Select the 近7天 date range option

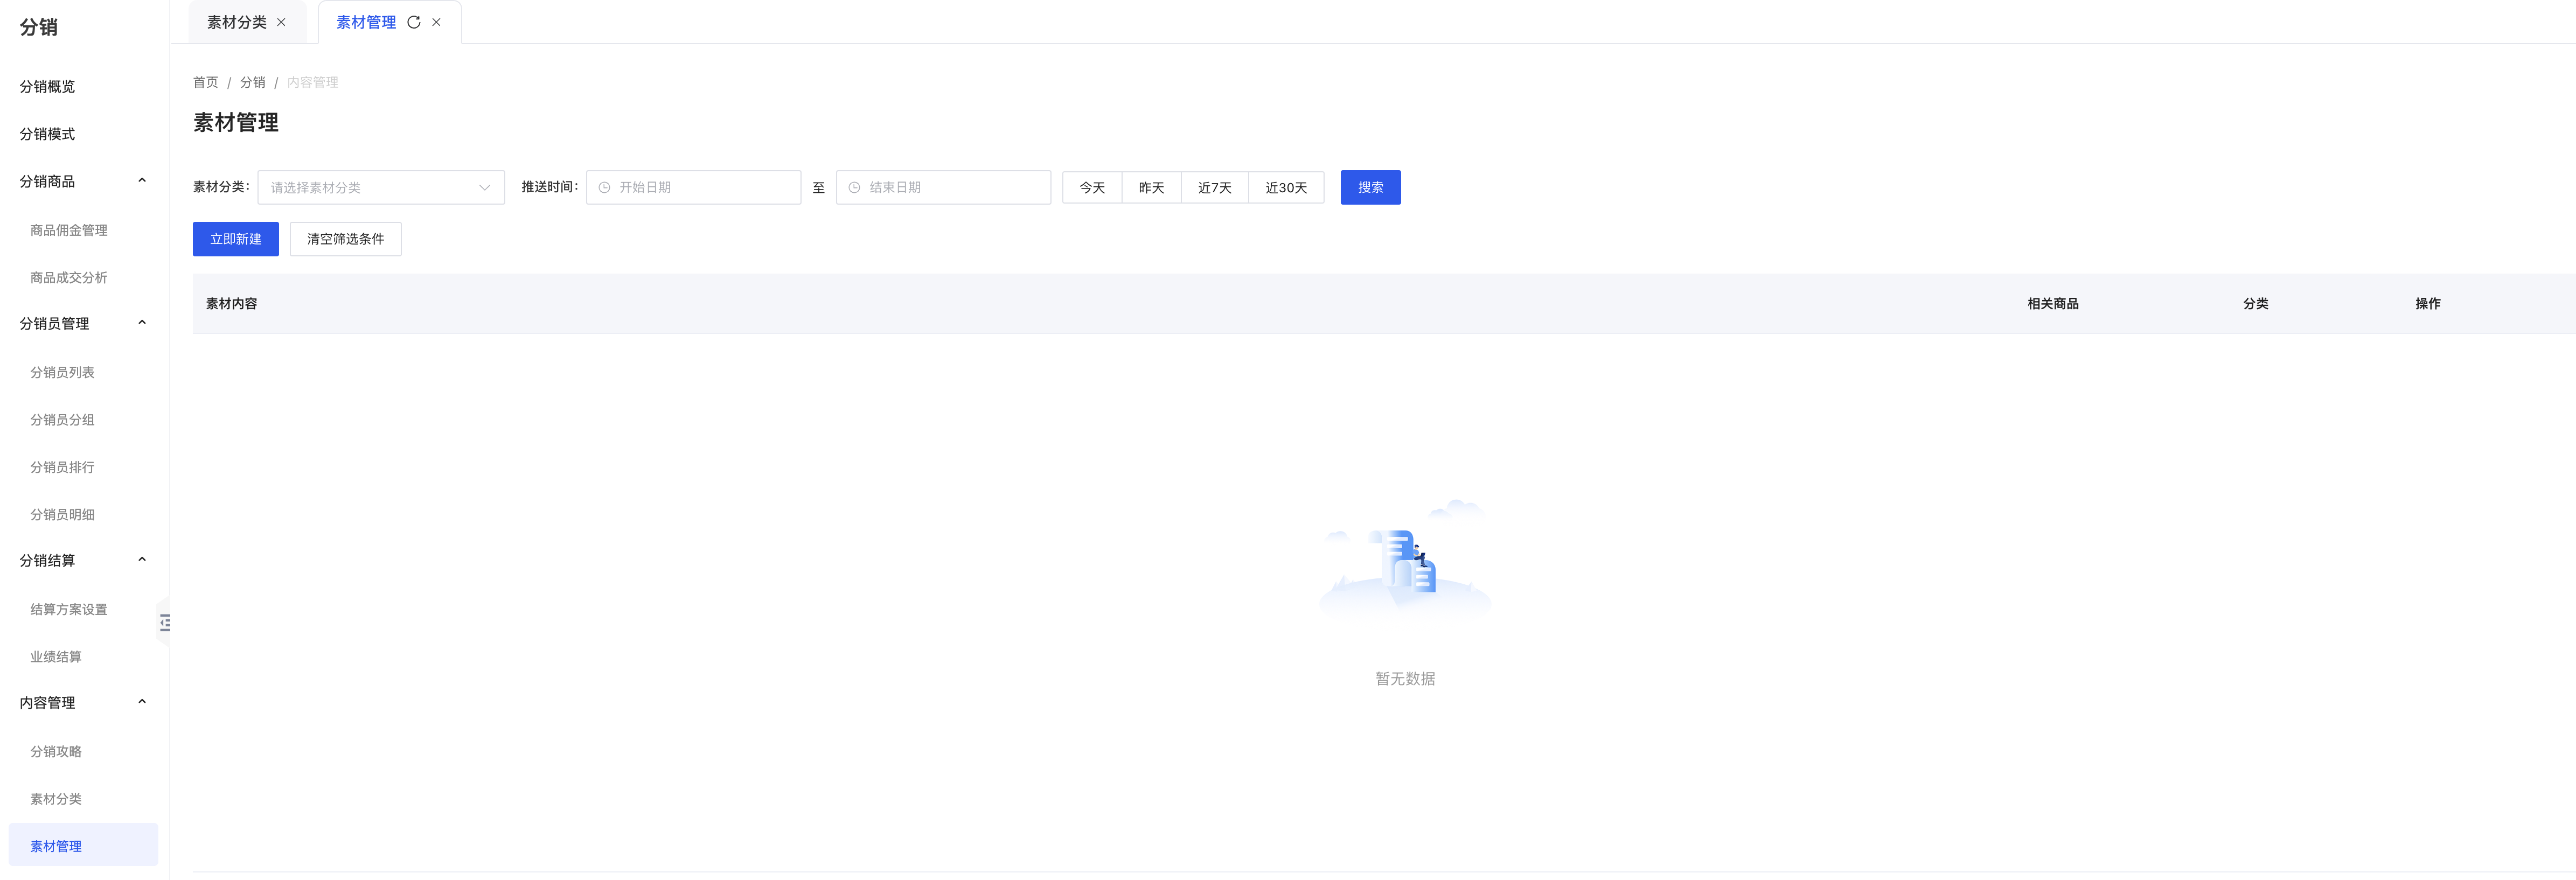[1214, 188]
